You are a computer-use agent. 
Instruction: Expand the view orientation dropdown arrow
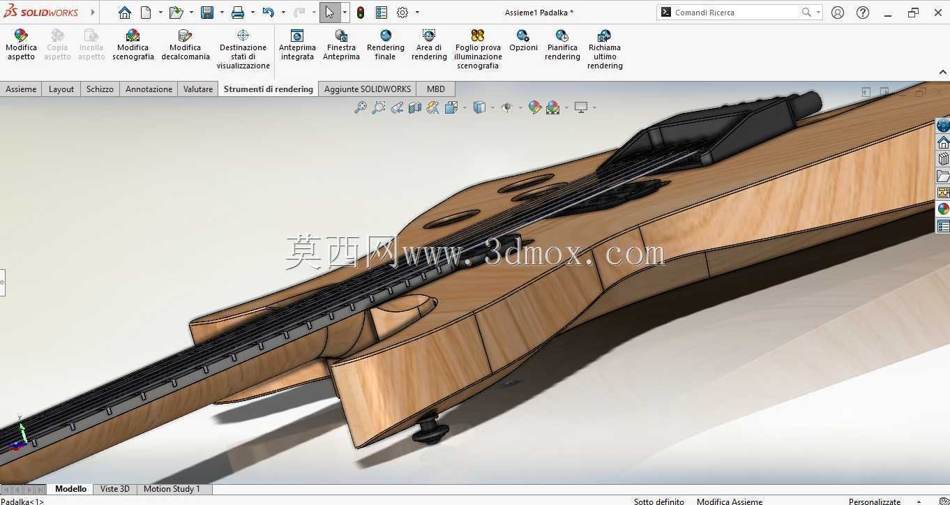coord(465,107)
